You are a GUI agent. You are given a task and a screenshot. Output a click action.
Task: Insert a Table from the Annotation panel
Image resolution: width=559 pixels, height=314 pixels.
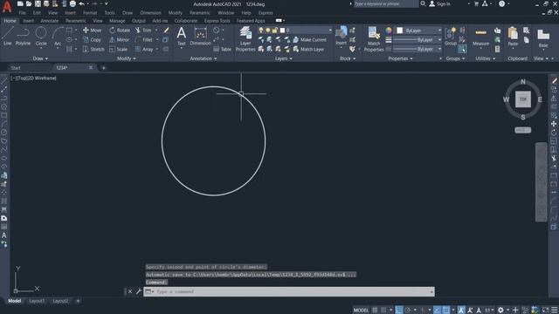(222, 49)
